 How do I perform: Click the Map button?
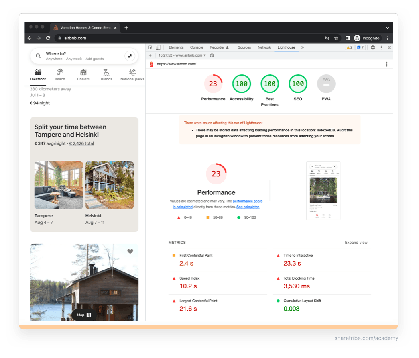[x=84, y=315]
